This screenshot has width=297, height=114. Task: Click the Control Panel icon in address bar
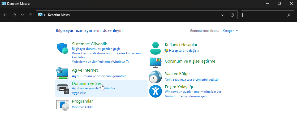pos(40,15)
